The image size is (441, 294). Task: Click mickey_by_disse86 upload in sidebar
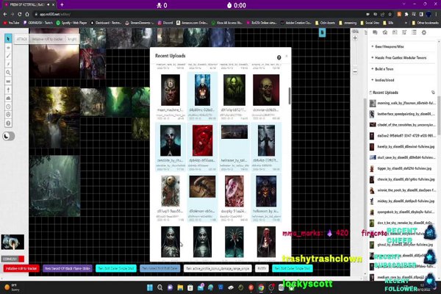click(x=403, y=201)
